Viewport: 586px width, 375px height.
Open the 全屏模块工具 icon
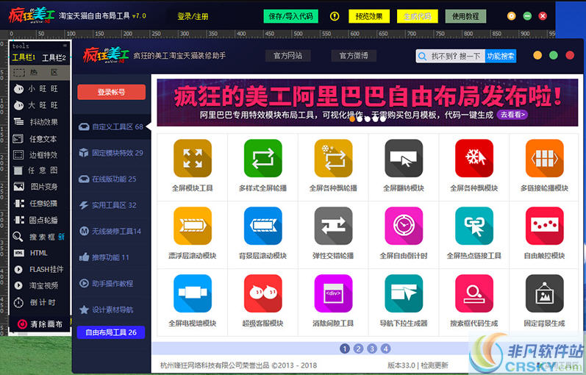193,158
